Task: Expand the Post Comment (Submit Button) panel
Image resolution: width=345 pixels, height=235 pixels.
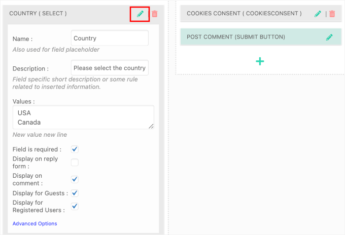Action: [x=244, y=37]
